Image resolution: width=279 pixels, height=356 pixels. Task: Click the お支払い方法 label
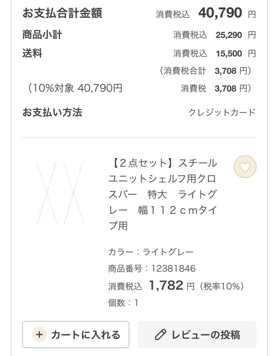(52, 112)
